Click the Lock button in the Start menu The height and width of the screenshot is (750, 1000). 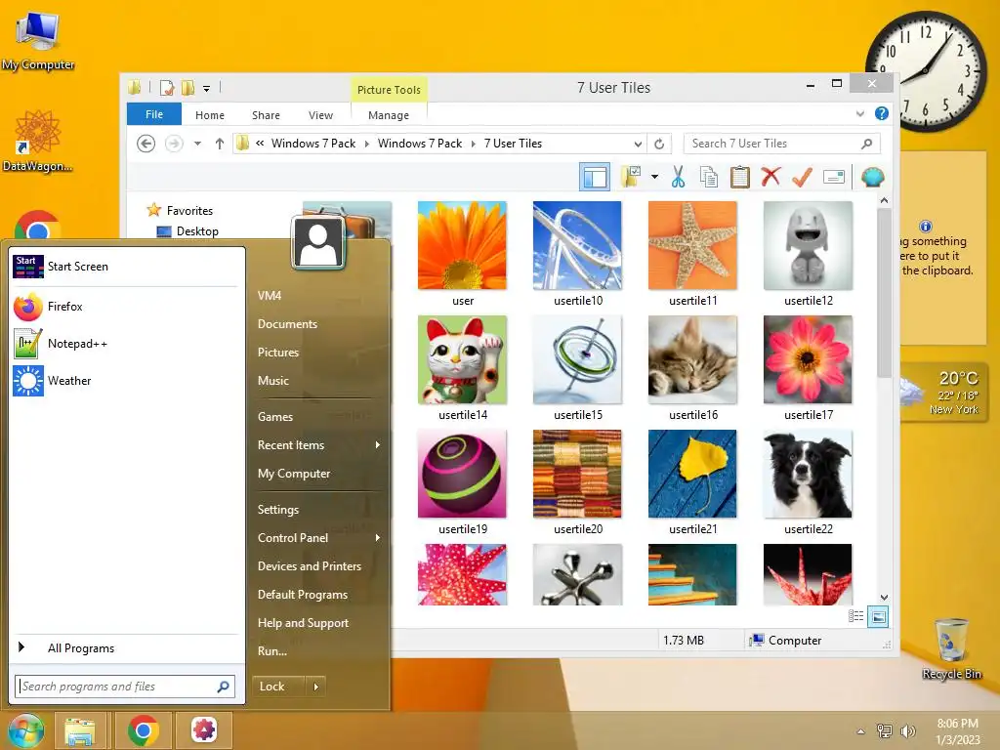277,687
